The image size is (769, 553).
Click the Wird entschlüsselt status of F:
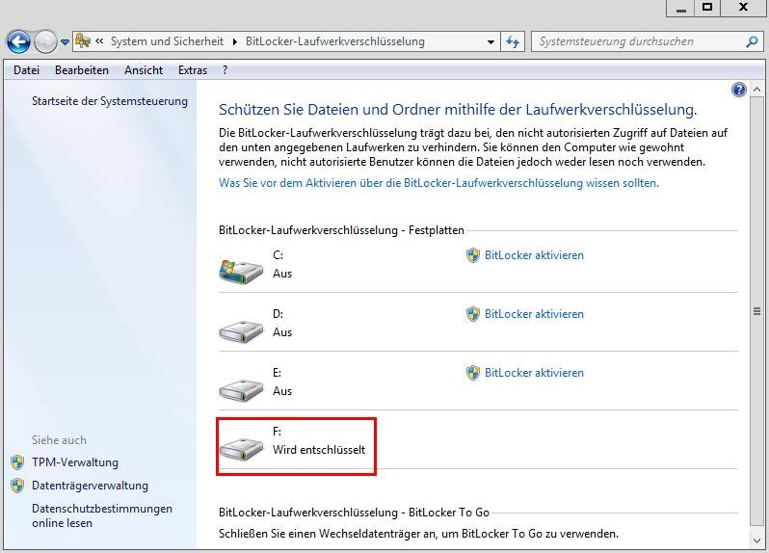tap(319, 450)
